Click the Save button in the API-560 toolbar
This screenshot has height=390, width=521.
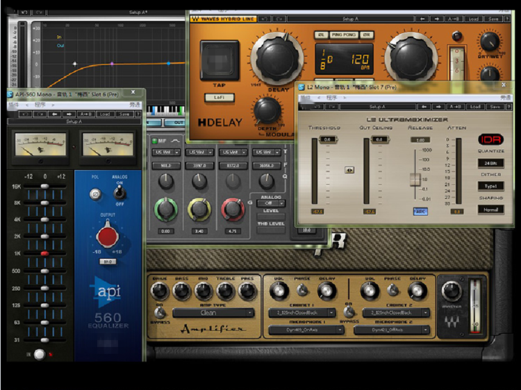tap(124, 115)
